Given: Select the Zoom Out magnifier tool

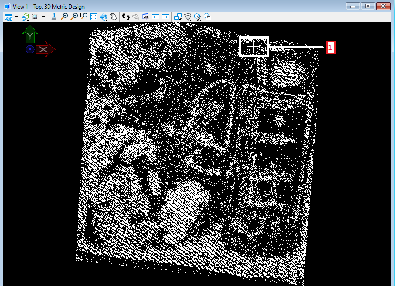Looking at the screenshot, I should pos(74,17).
